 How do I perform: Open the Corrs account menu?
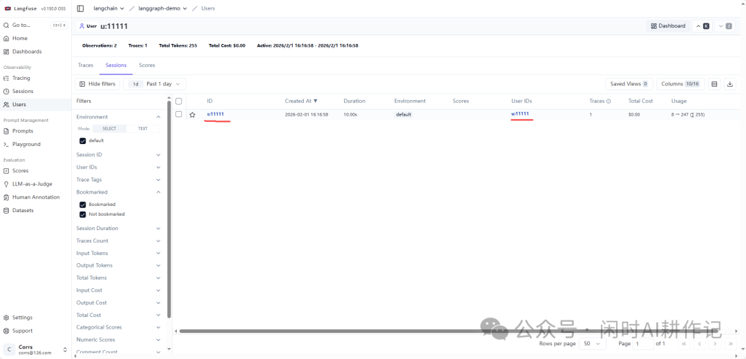click(36, 350)
